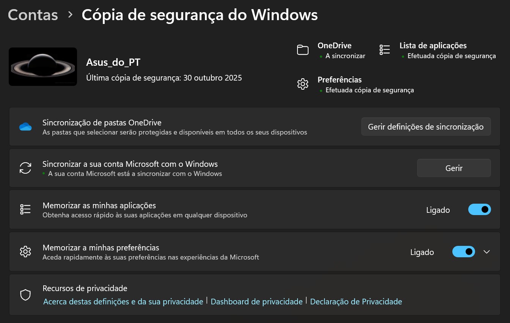Click the shield icon for Recursos de privacidade
The height and width of the screenshot is (323, 510).
pyautogui.click(x=25, y=294)
